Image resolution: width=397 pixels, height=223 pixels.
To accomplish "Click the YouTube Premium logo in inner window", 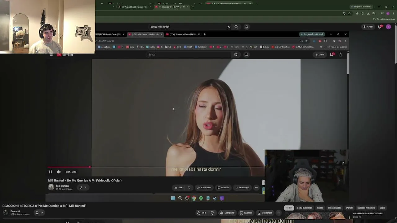I will pyautogui.click(x=65, y=55).
